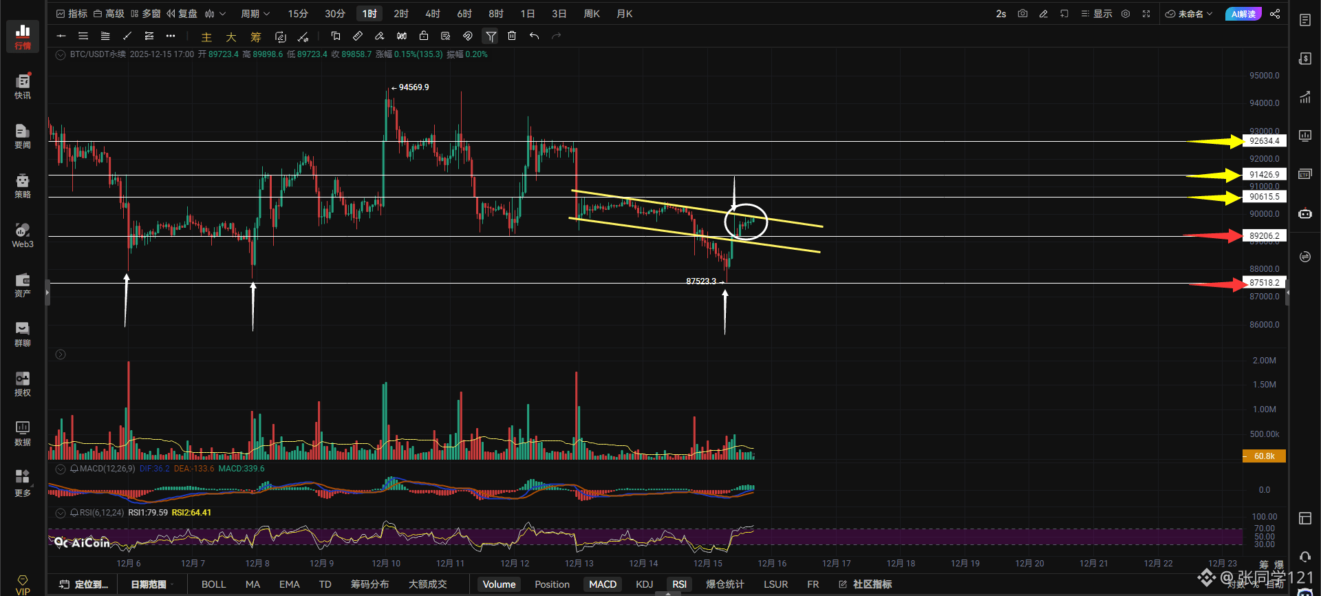This screenshot has height=596, width=1321.
Task: Switch to the 1日 timeframe
Action: 528,14
